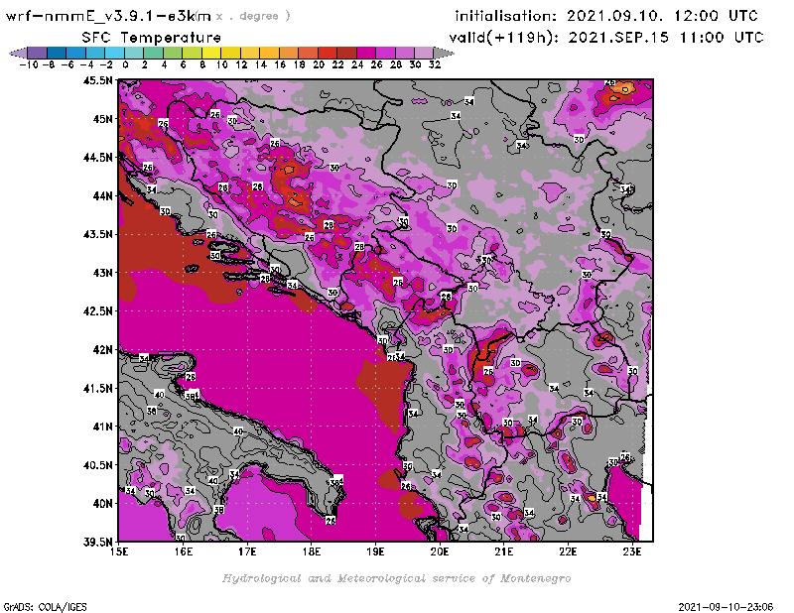Click the gray arrow at colorbar's right end
Image resolution: width=794 pixels, height=613 pixels.
tap(444, 53)
